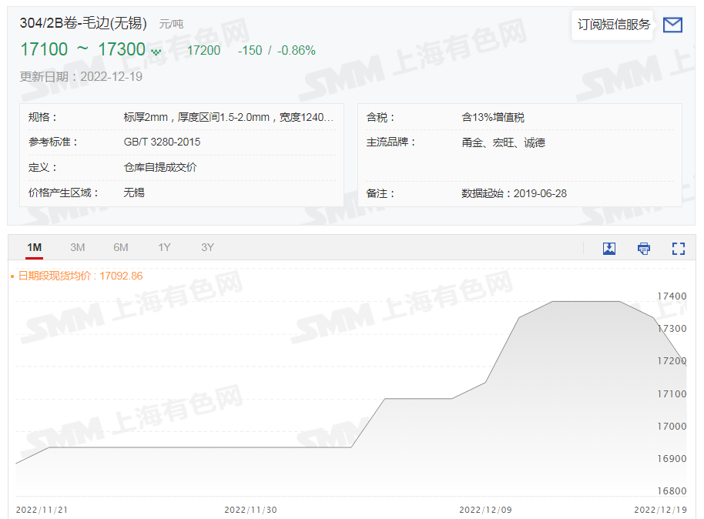The height and width of the screenshot is (519, 704).
Task: Click the 订阅短信服务 button
Action: (612, 24)
